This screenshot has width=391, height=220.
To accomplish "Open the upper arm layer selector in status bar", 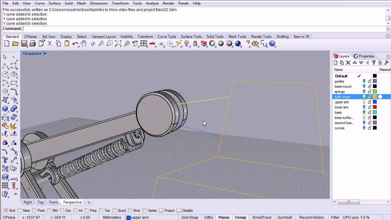I will coord(138,218).
